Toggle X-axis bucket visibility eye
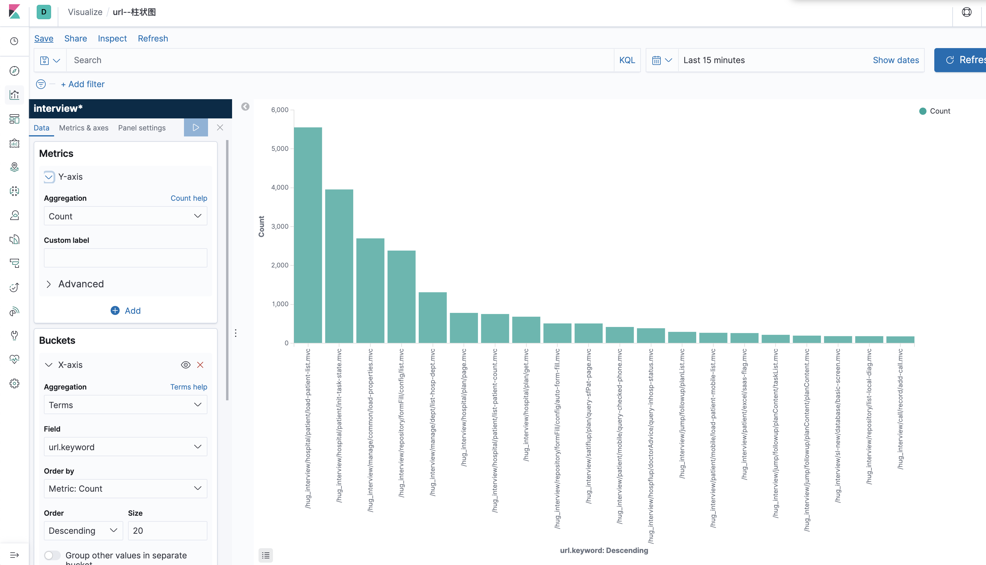The width and height of the screenshot is (986, 565). point(186,365)
